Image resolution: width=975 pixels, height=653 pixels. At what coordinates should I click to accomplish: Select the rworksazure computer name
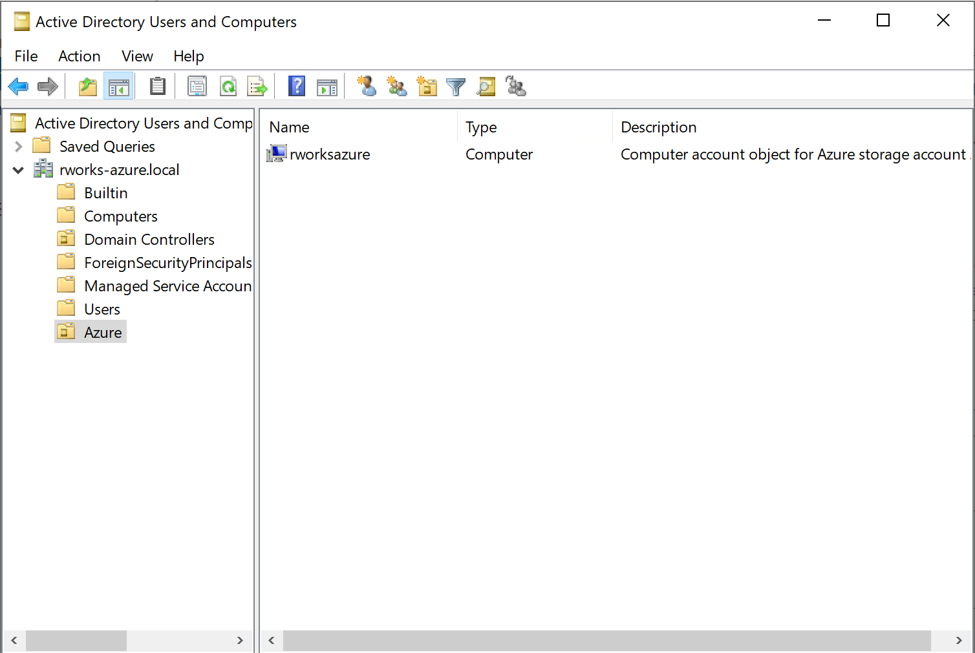(x=330, y=154)
